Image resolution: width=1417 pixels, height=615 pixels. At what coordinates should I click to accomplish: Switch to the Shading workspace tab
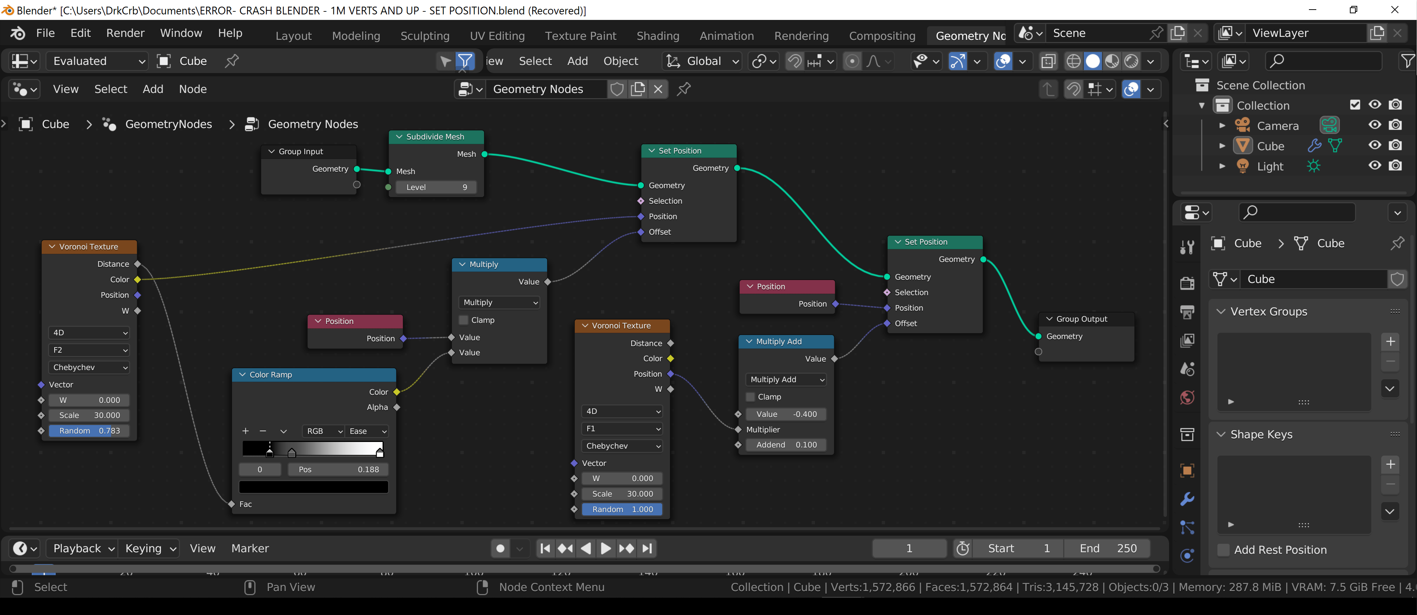pyautogui.click(x=657, y=36)
